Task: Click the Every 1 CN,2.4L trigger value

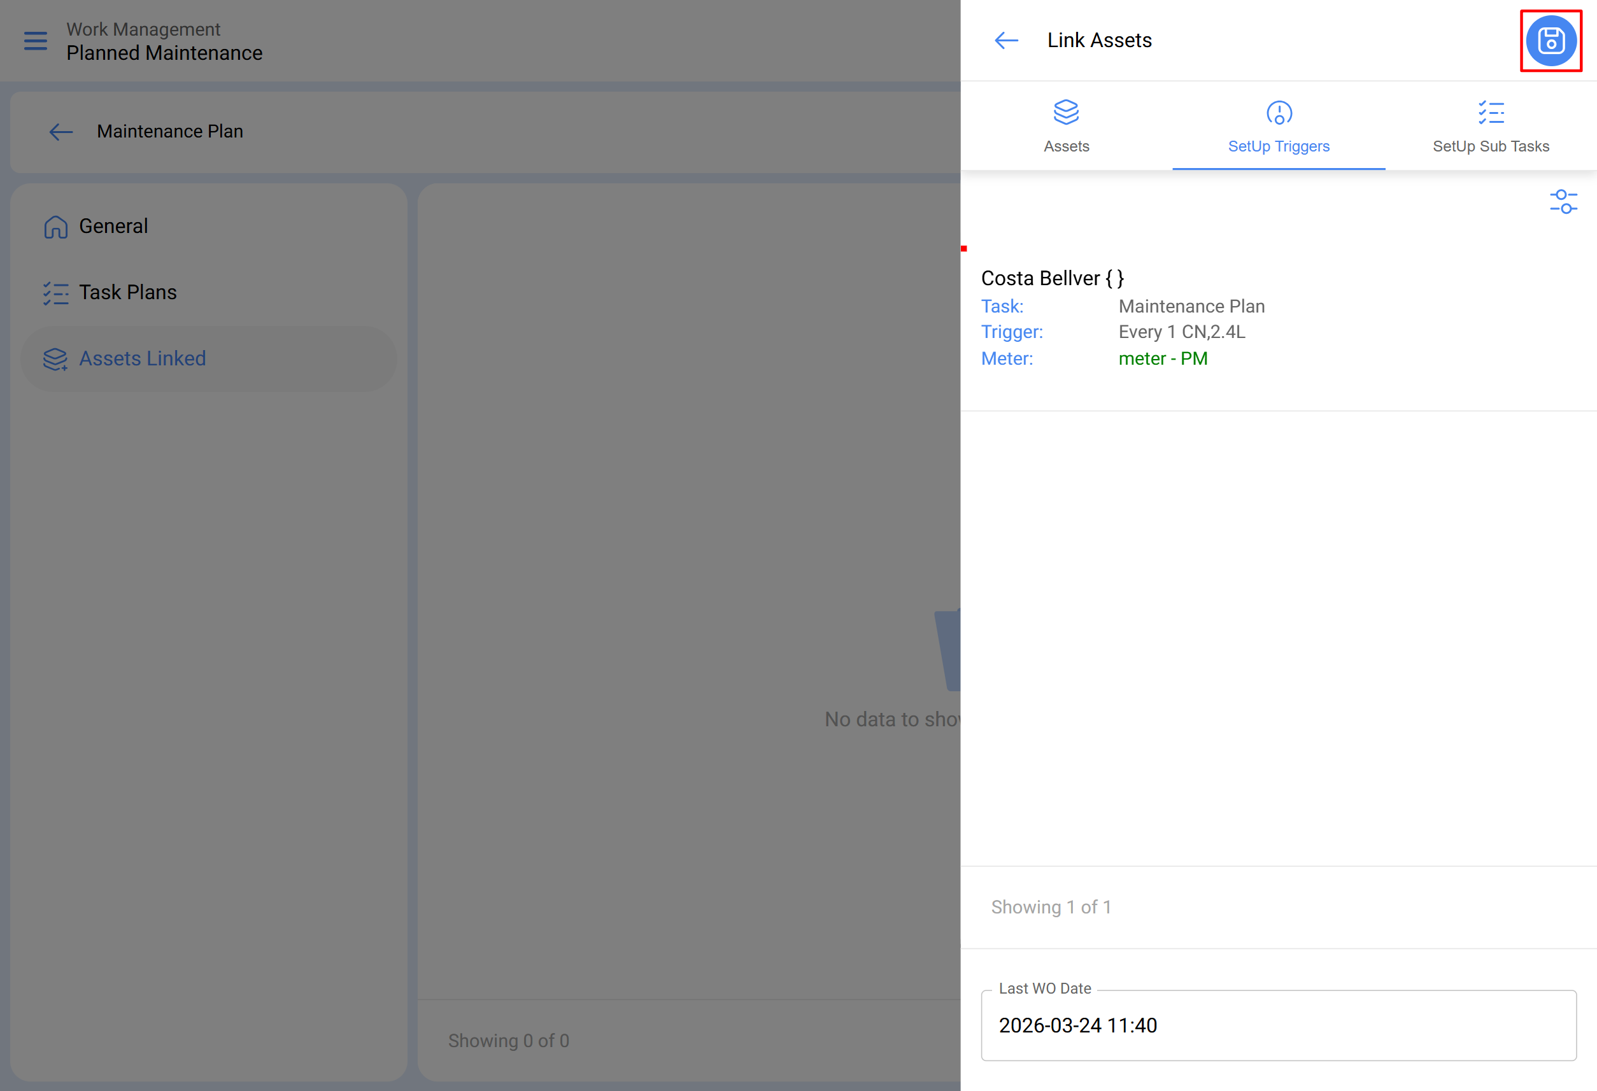Action: tap(1181, 332)
